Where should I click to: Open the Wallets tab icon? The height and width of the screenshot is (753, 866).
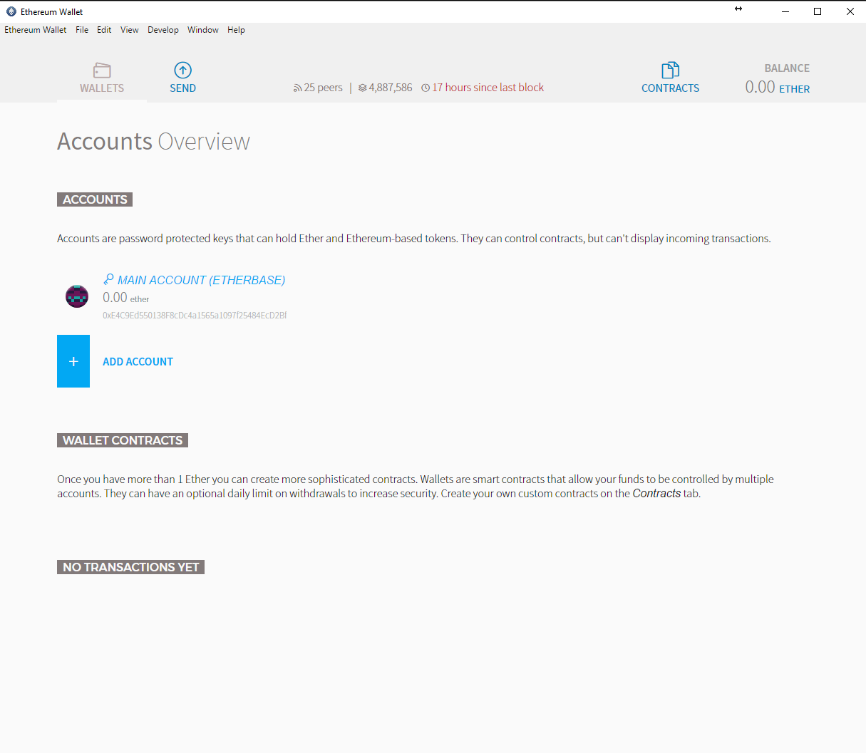102,70
